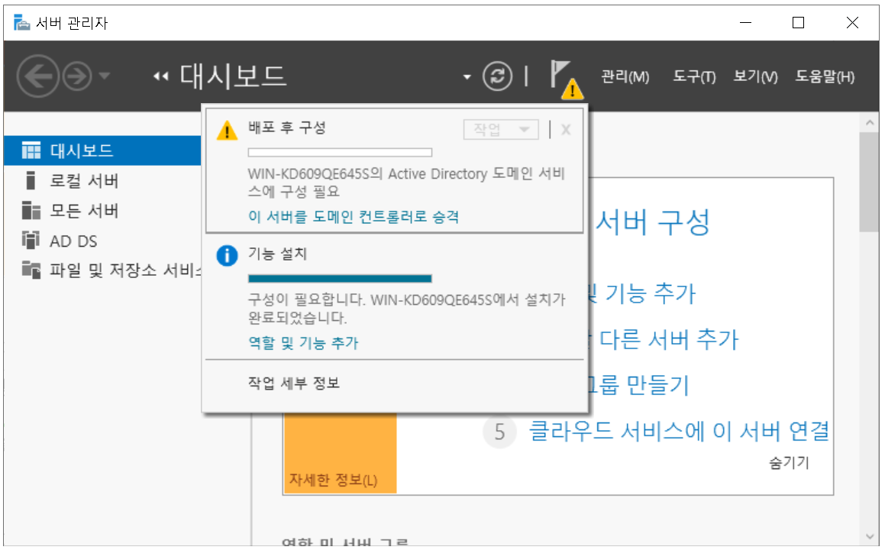Click the 배포 후 구성 progress bar
This screenshot has height=550, width=885.
[x=340, y=153]
